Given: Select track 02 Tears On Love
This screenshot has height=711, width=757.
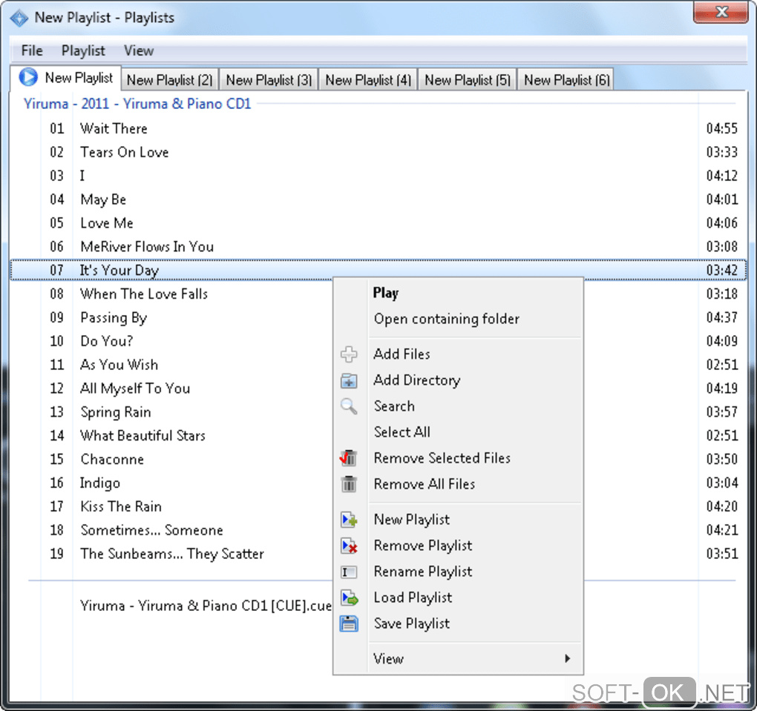Looking at the screenshot, I should tap(378, 152).
